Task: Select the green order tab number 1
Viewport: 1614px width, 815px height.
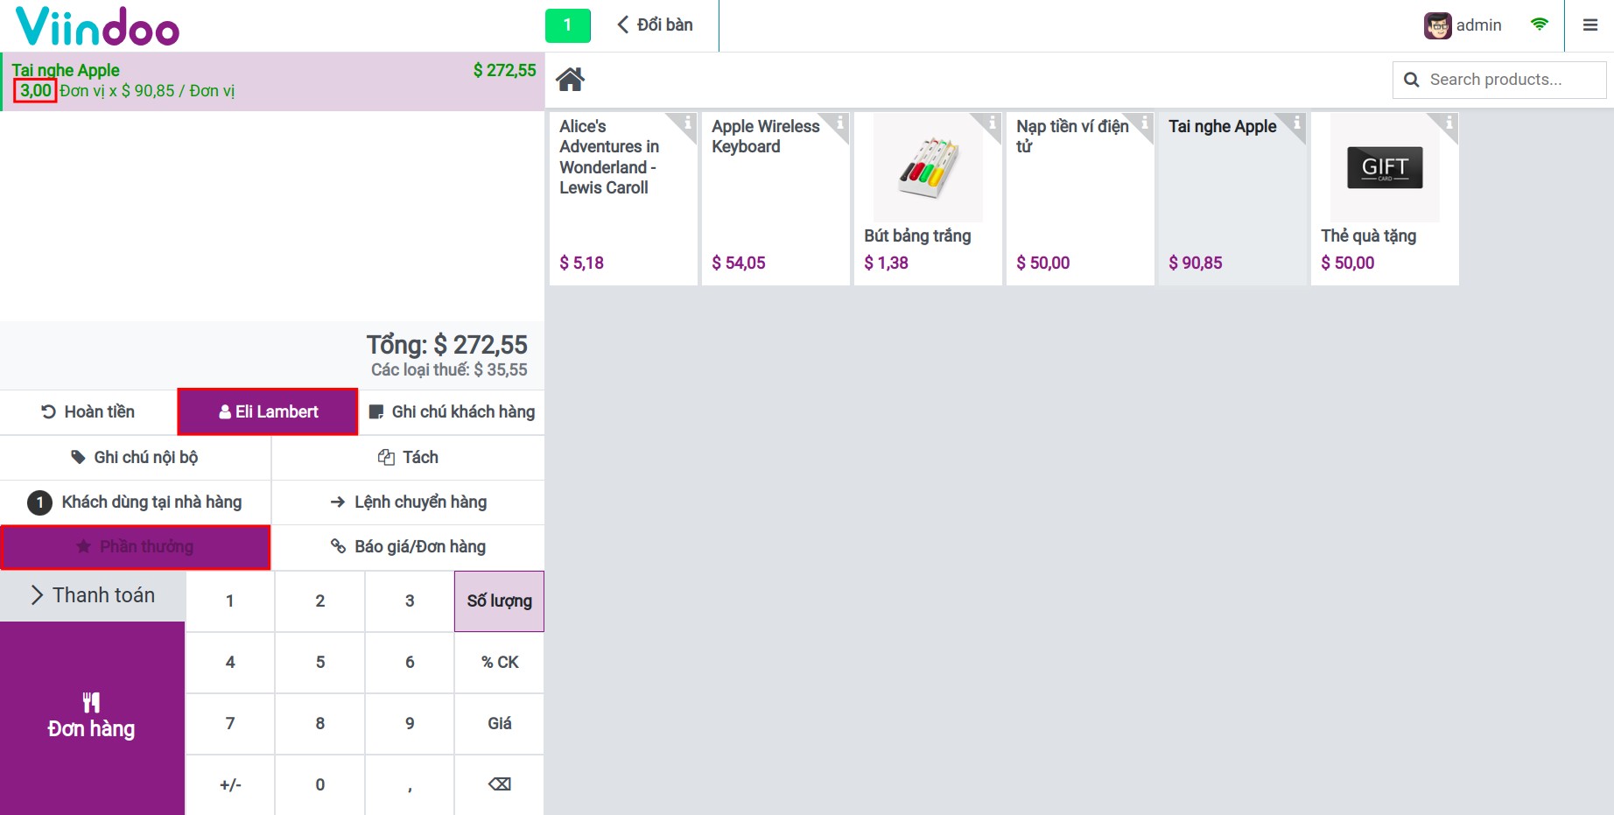Action: tap(567, 25)
